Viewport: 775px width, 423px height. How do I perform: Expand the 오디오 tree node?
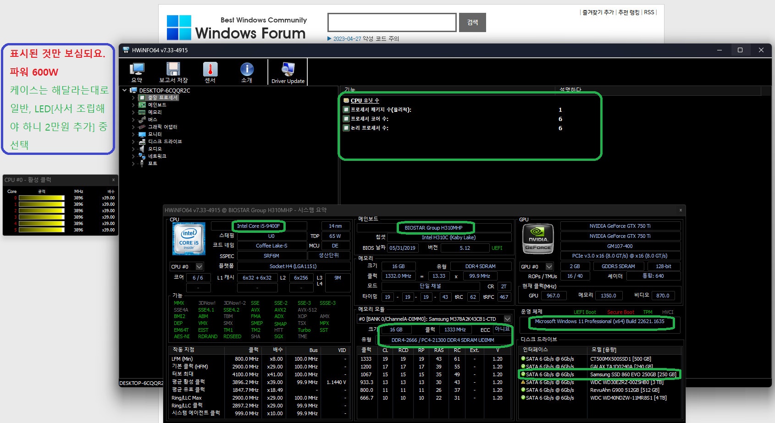(133, 149)
